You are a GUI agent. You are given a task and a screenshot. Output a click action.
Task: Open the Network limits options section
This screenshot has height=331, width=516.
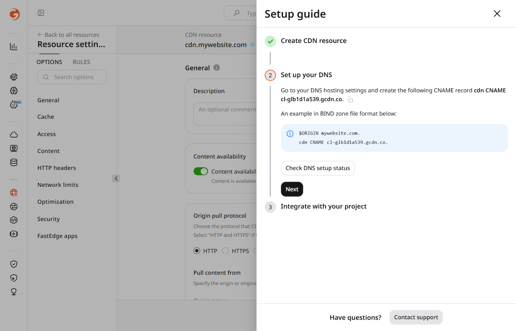click(x=58, y=185)
